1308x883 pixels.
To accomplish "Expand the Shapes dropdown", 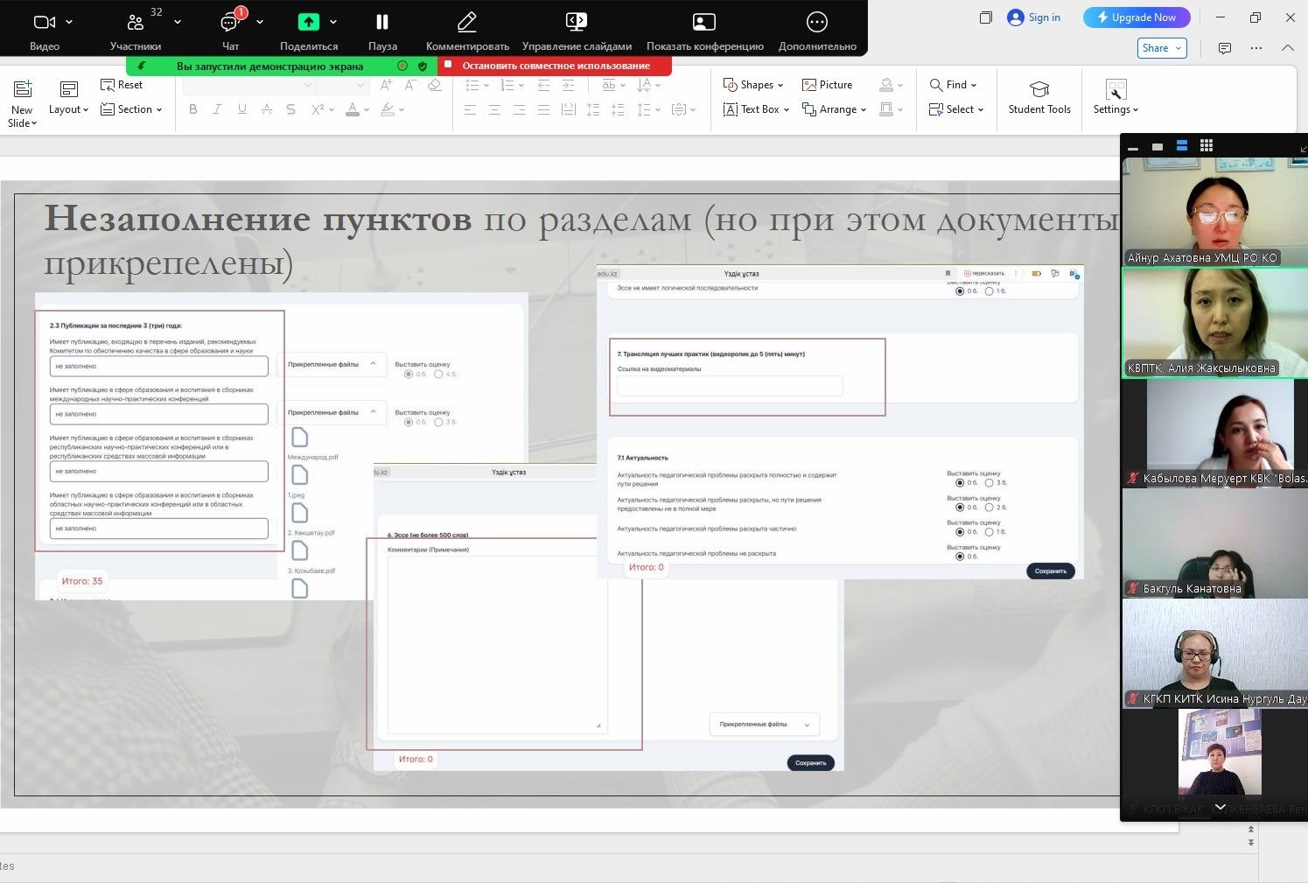I will point(753,85).
